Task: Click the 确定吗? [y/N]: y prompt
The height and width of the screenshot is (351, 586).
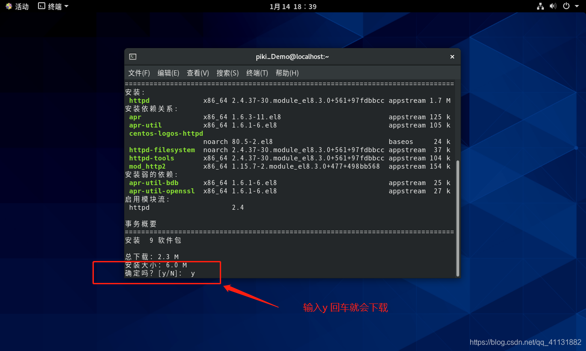Action: pyautogui.click(x=160, y=273)
